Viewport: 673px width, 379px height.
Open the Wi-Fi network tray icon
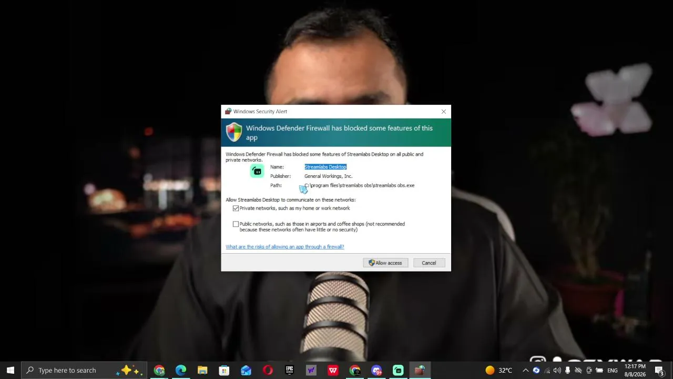click(x=547, y=370)
